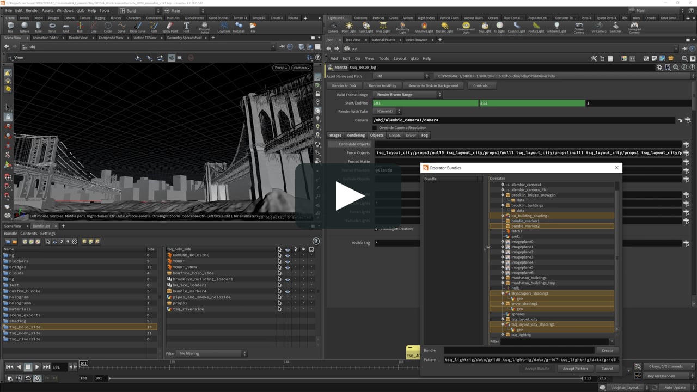Image resolution: width=697 pixels, height=392 pixels.
Task: Open the Auto Update mode dropdown
Action: (676, 387)
